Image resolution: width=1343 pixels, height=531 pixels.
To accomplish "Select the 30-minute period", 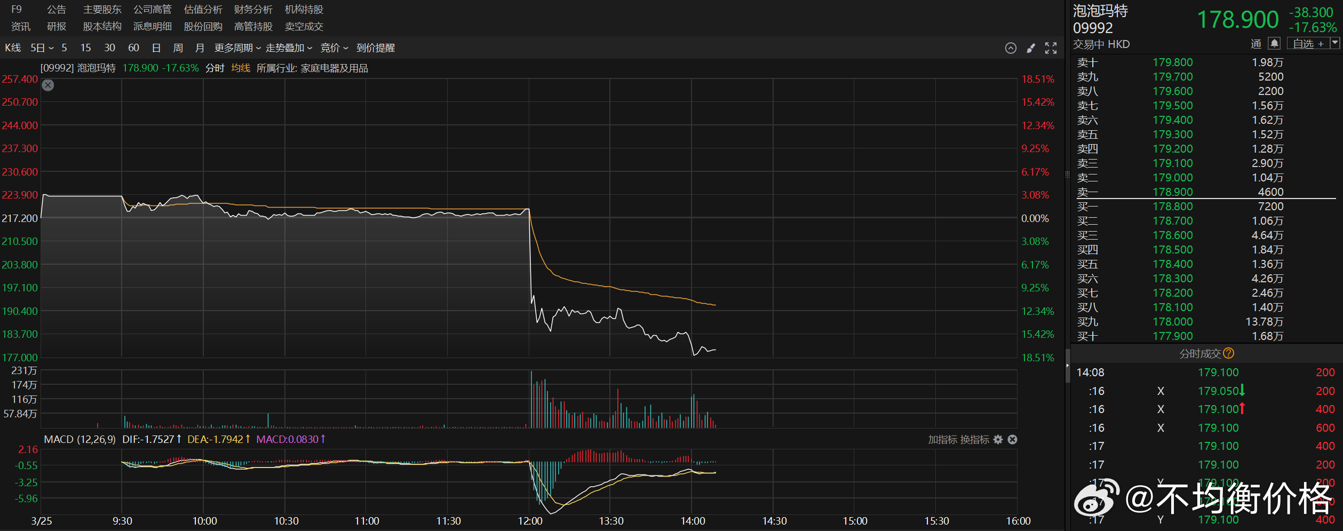I will coord(109,48).
